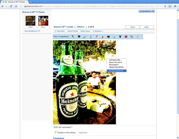Click the vertical scrollbar up arrow
This screenshot has height=139, width=179.
coord(178,10)
